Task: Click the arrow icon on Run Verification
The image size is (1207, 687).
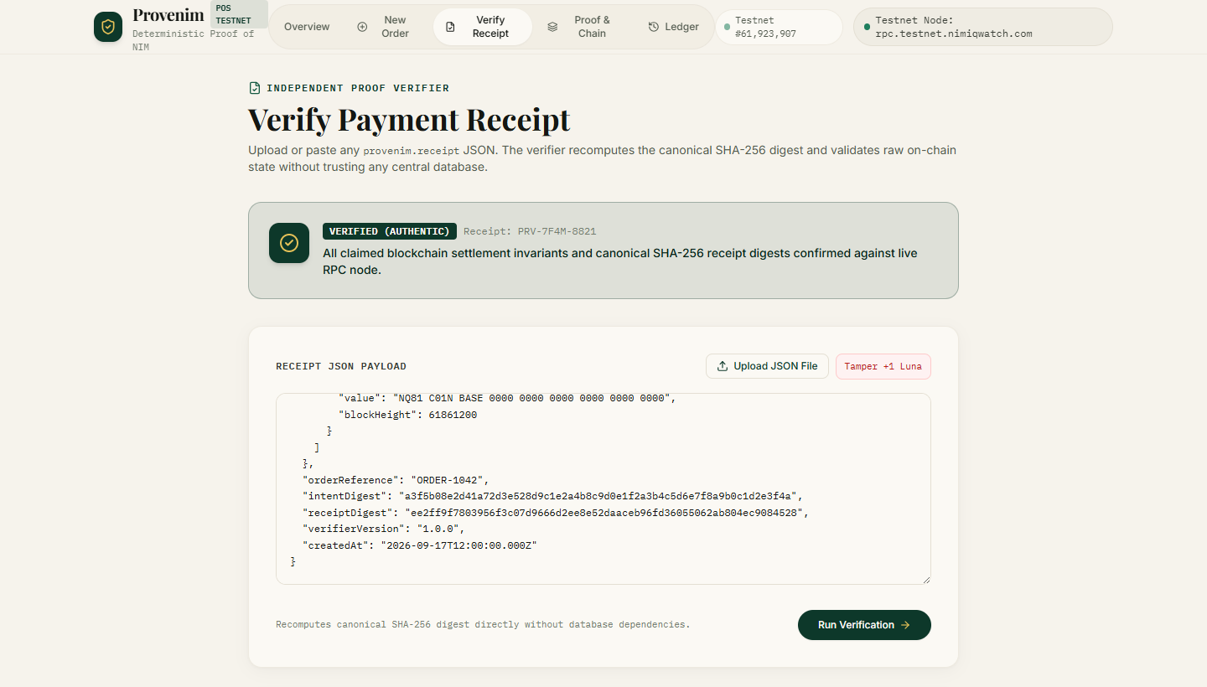Action: (x=905, y=625)
